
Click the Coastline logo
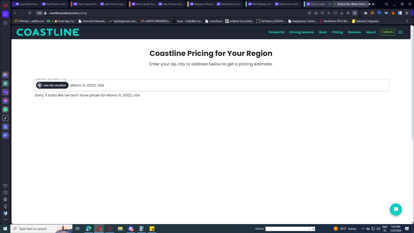(x=48, y=32)
